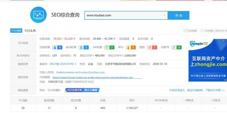
Task: Open the domain input dropdown arrow
Action: pos(164,15)
